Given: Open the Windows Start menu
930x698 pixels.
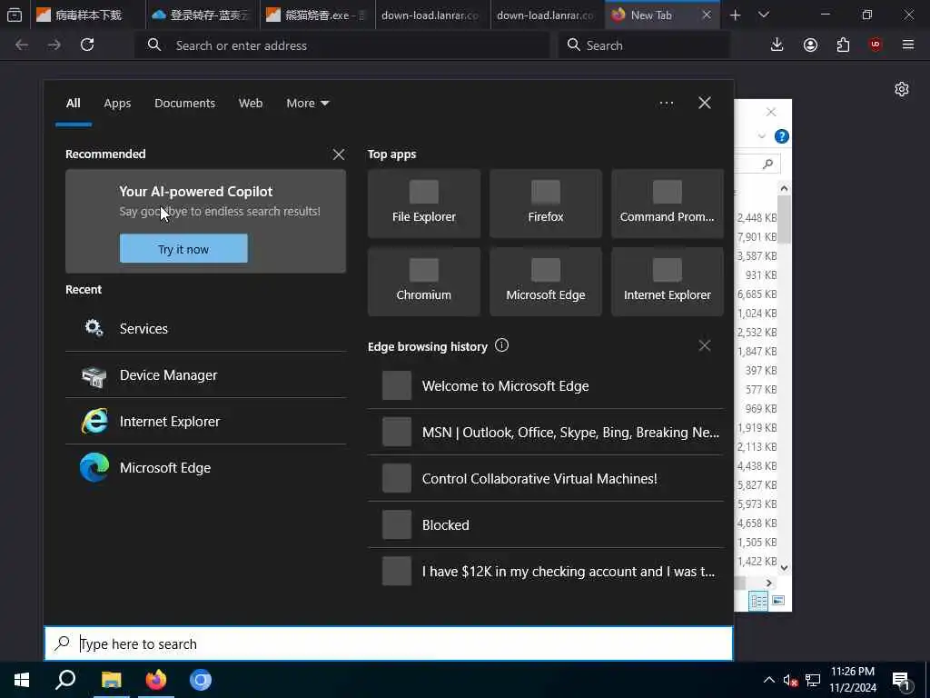Looking at the screenshot, I should point(22,680).
